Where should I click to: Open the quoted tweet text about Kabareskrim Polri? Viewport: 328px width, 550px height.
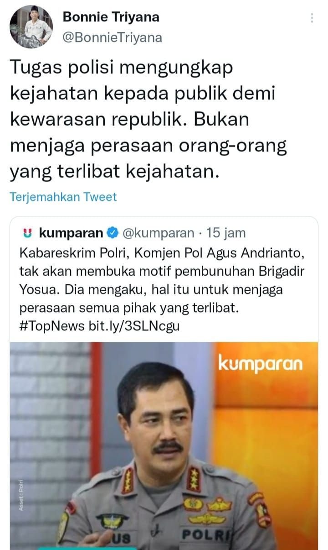pos(161,287)
